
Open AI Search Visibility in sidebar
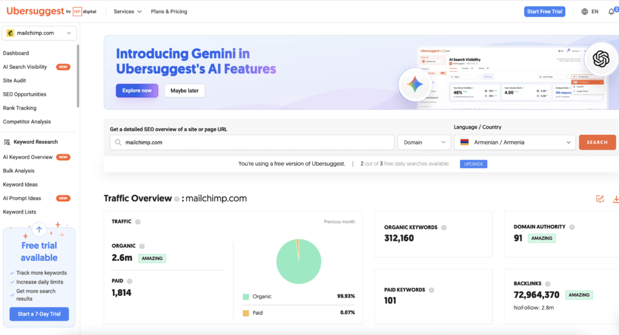click(x=25, y=67)
